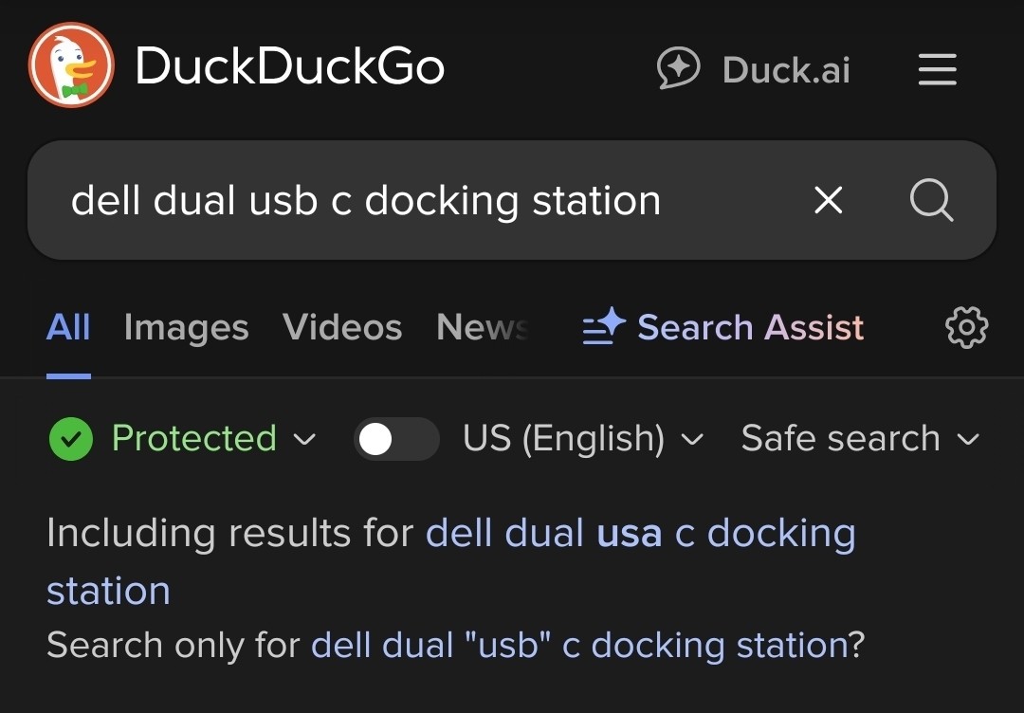This screenshot has width=1024, height=713.
Task: Start the search with the magnifying glass
Action: pos(930,200)
